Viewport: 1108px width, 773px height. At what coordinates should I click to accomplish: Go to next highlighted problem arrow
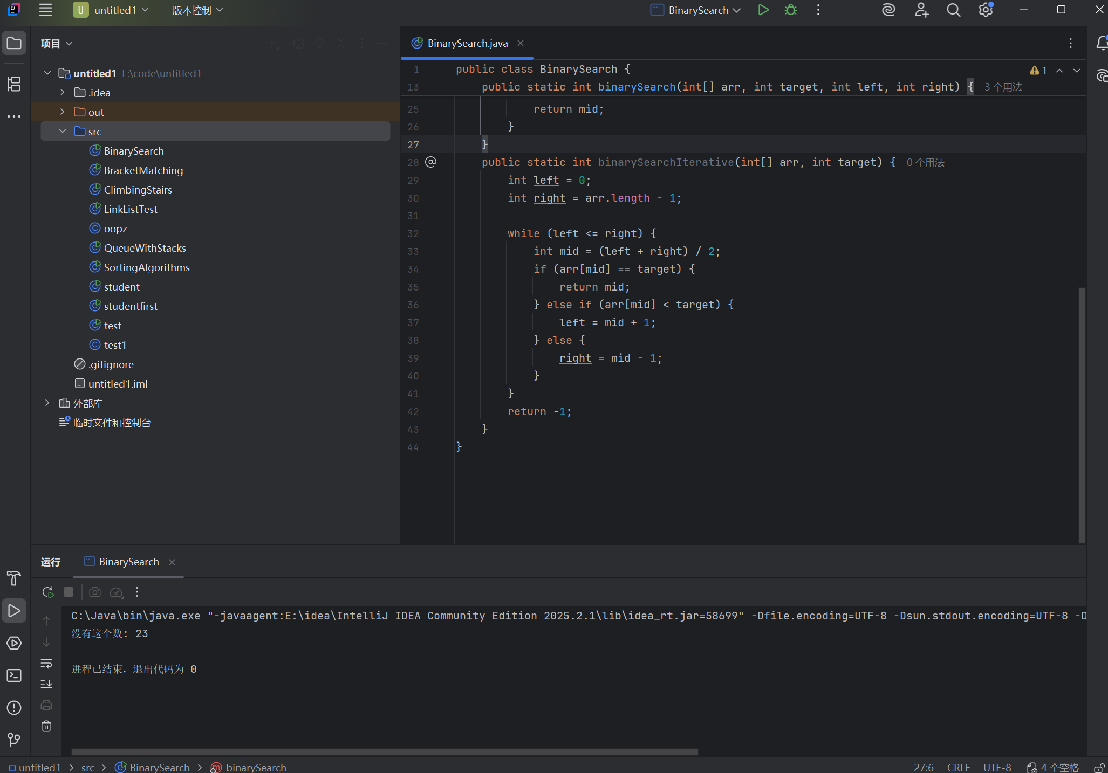[x=1077, y=71]
